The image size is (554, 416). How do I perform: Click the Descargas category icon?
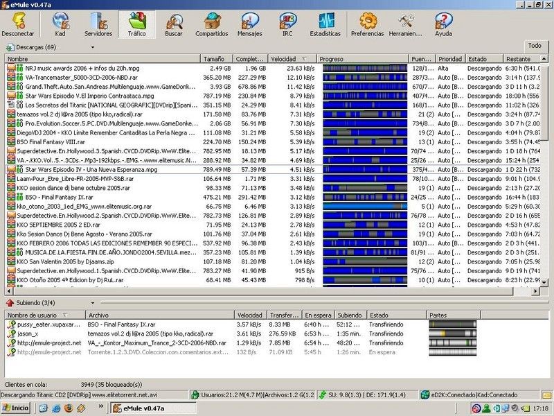10,47
